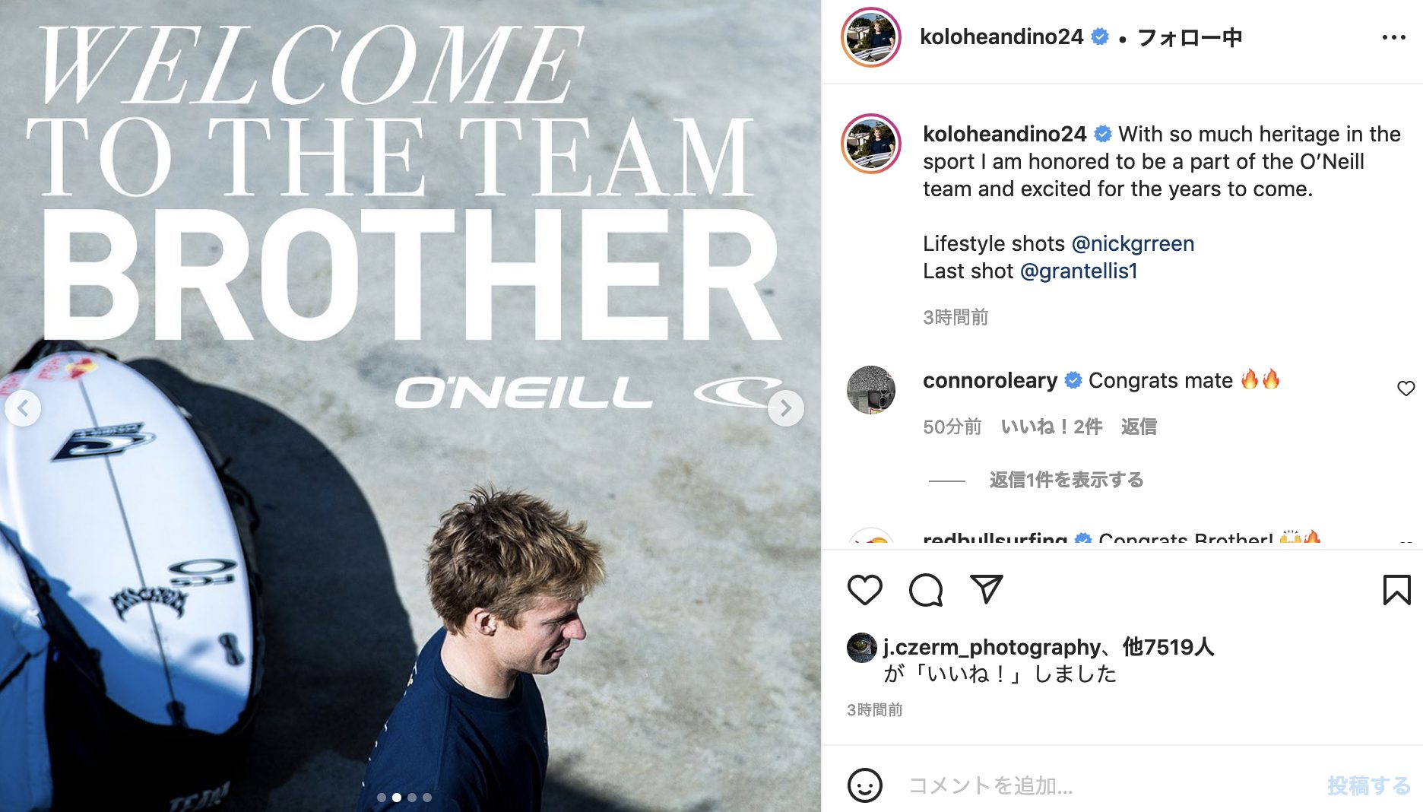Screen dimensions: 1423x812
Task: Expand replies with 返信1件を表示する
Action: tap(1066, 480)
